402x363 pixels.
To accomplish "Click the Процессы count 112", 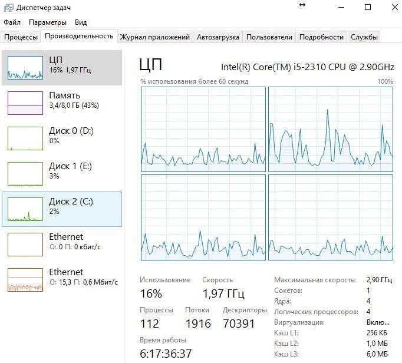I will pos(150,324).
